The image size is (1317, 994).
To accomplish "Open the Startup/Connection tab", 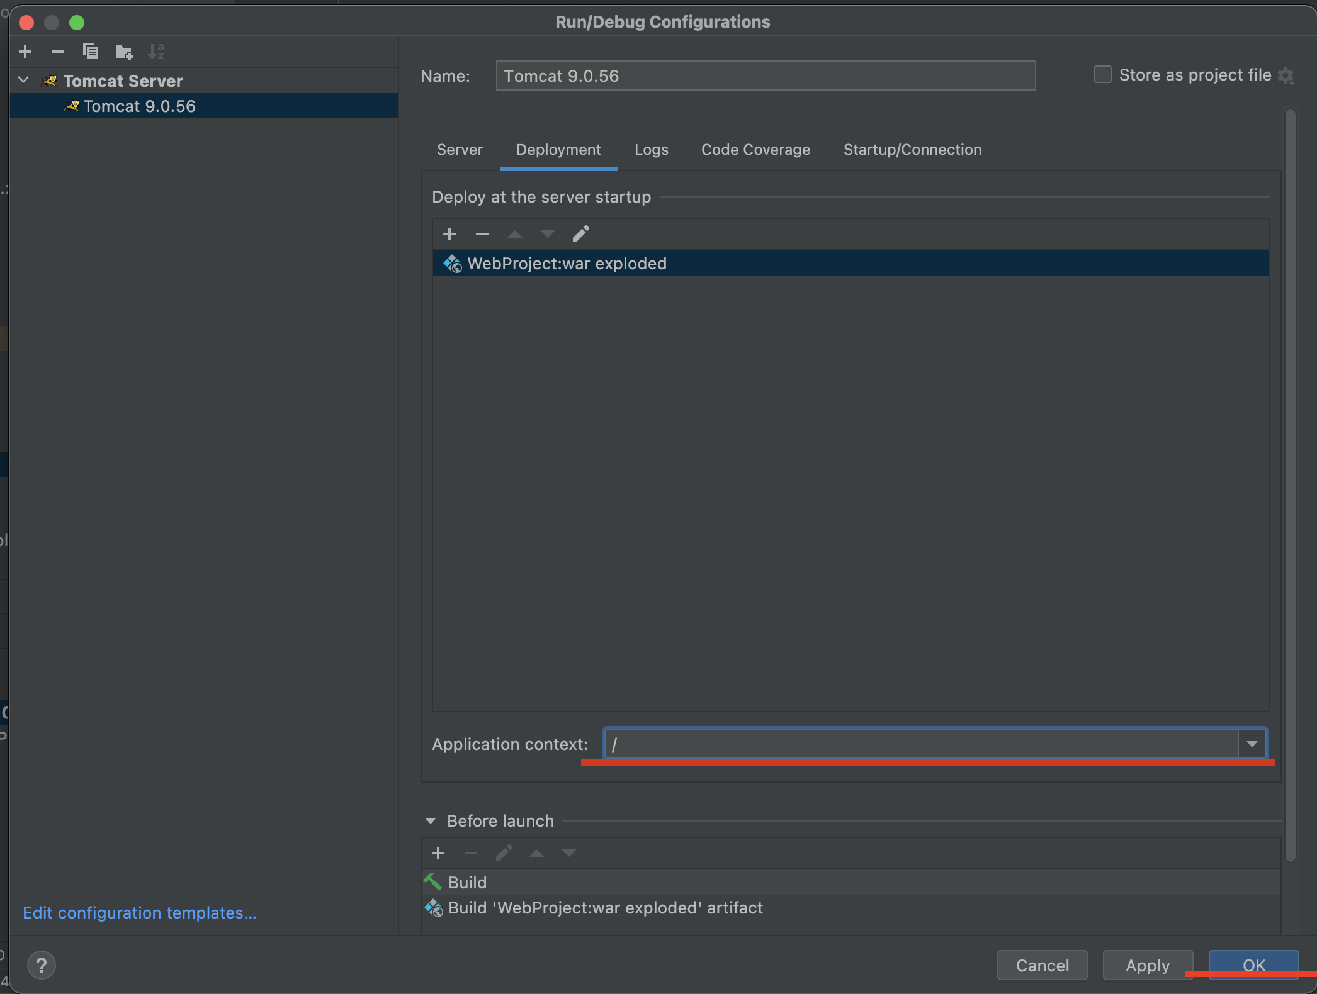I will (x=912, y=150).
